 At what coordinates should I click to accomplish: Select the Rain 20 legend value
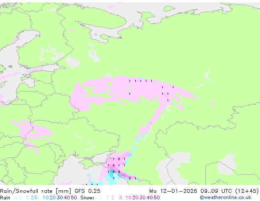point(52,198)
